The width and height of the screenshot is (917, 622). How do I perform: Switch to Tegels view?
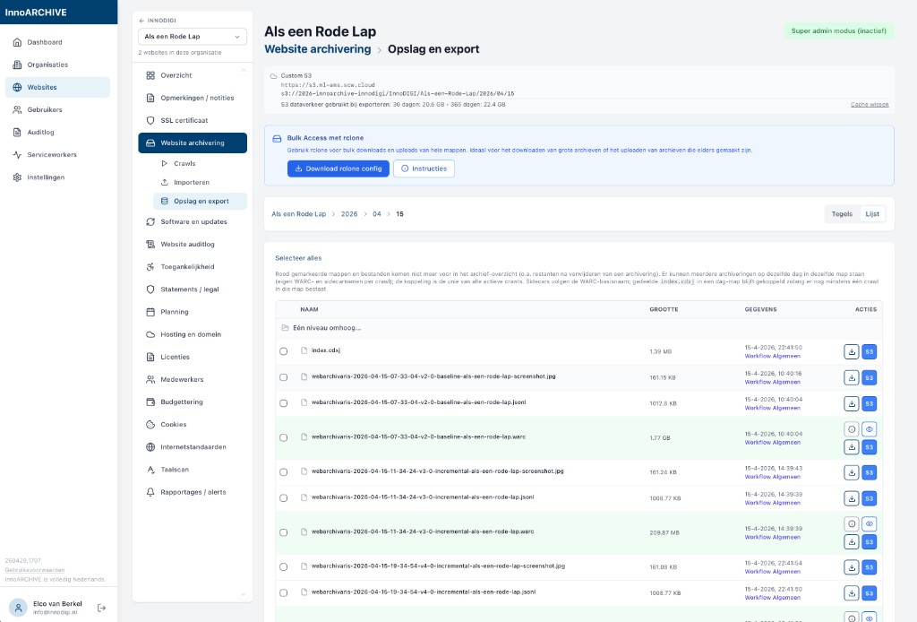842,214
